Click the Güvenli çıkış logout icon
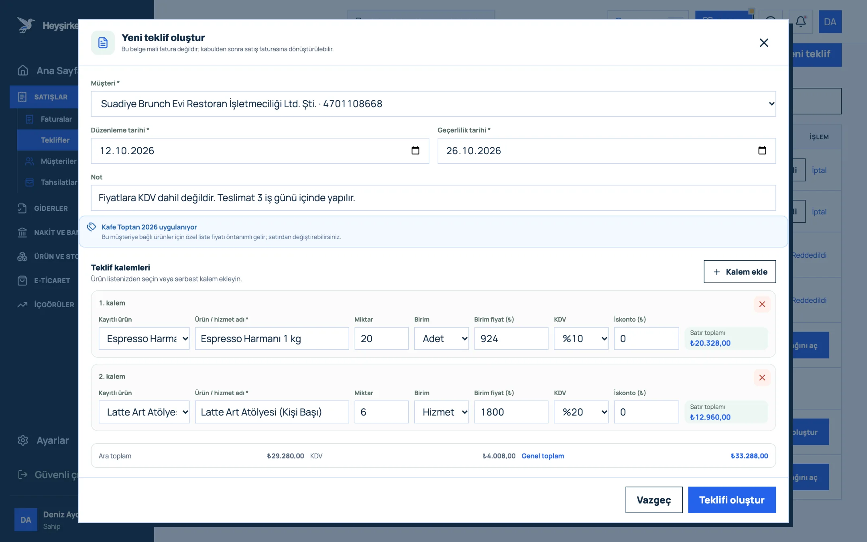 pos(23,475)
